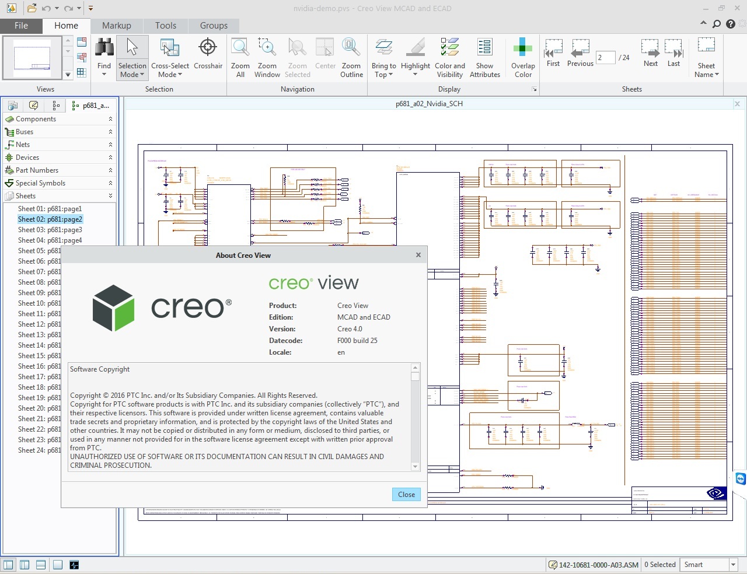Switch to the Groups tab
The image size is (747, 574).
coord(214,26)
